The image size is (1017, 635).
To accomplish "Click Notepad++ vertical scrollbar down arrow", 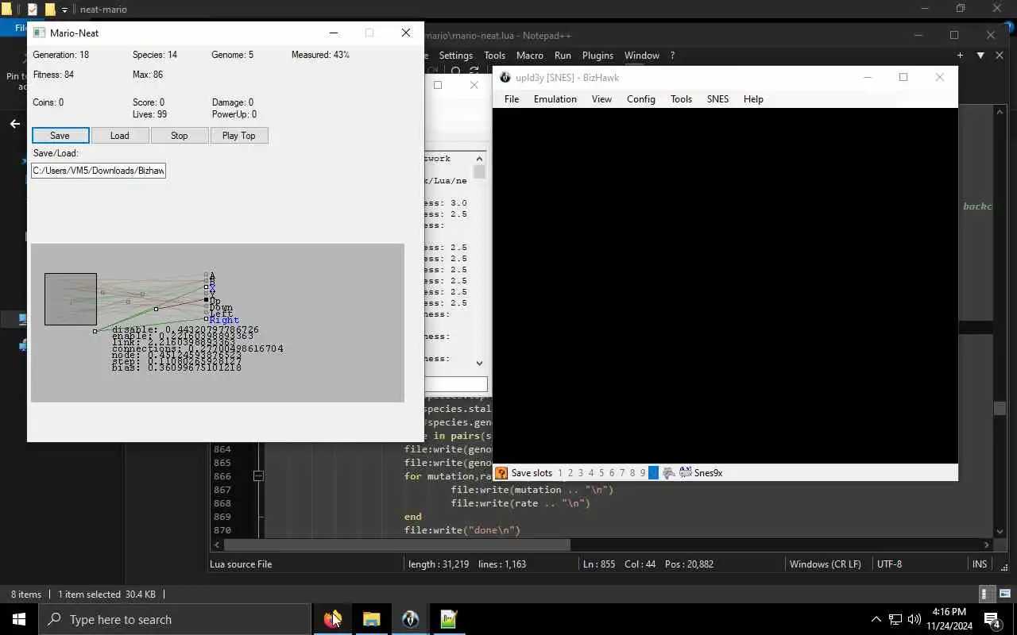I will [x=1000, y=533].
